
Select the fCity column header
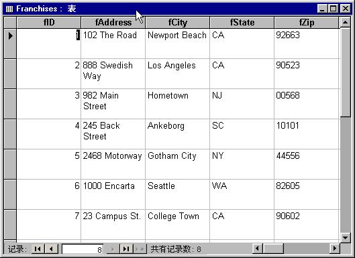point(177,22)
